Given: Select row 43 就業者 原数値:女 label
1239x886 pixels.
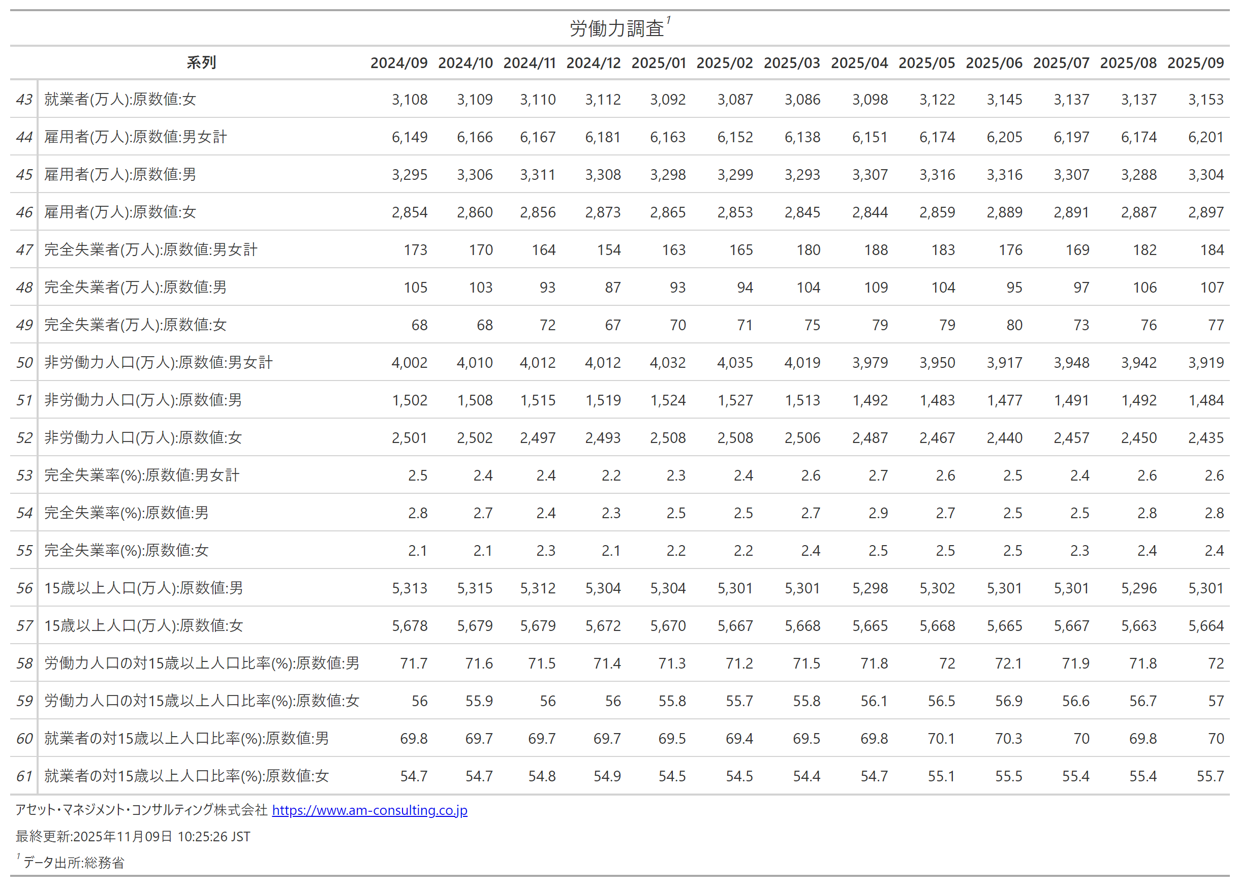Looking at the screenshot, I should tap(120, 99).
